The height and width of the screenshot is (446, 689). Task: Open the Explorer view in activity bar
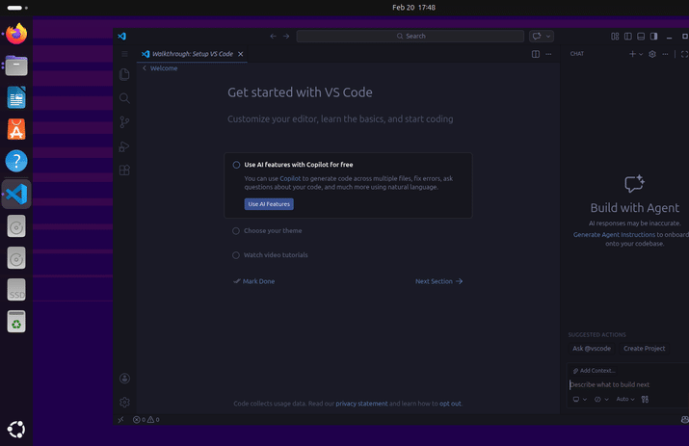[124, 74]
